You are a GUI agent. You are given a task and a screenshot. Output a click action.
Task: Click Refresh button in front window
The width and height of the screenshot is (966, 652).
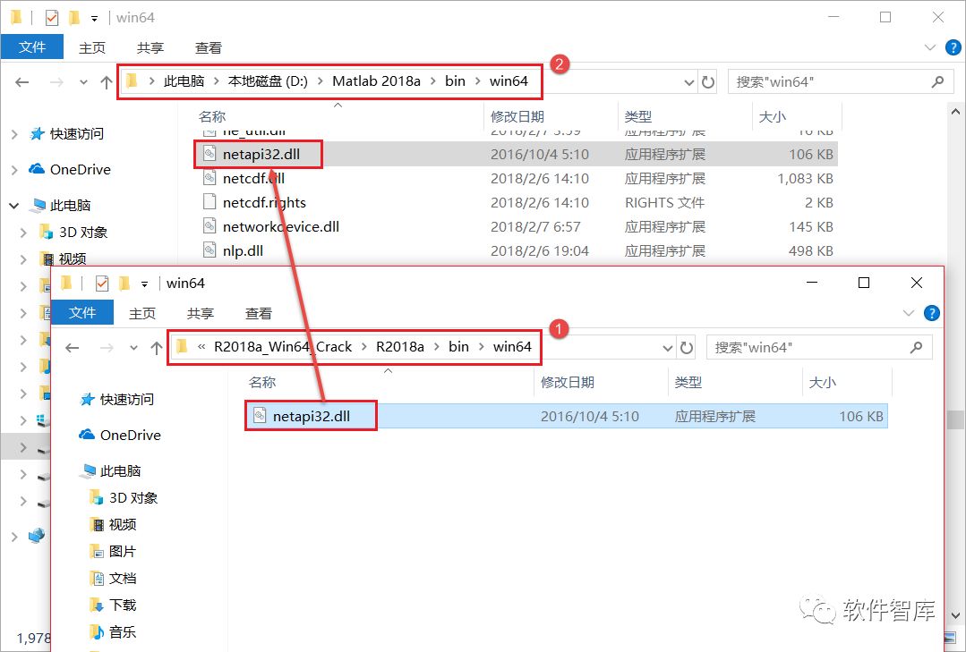tap(687, 348)
